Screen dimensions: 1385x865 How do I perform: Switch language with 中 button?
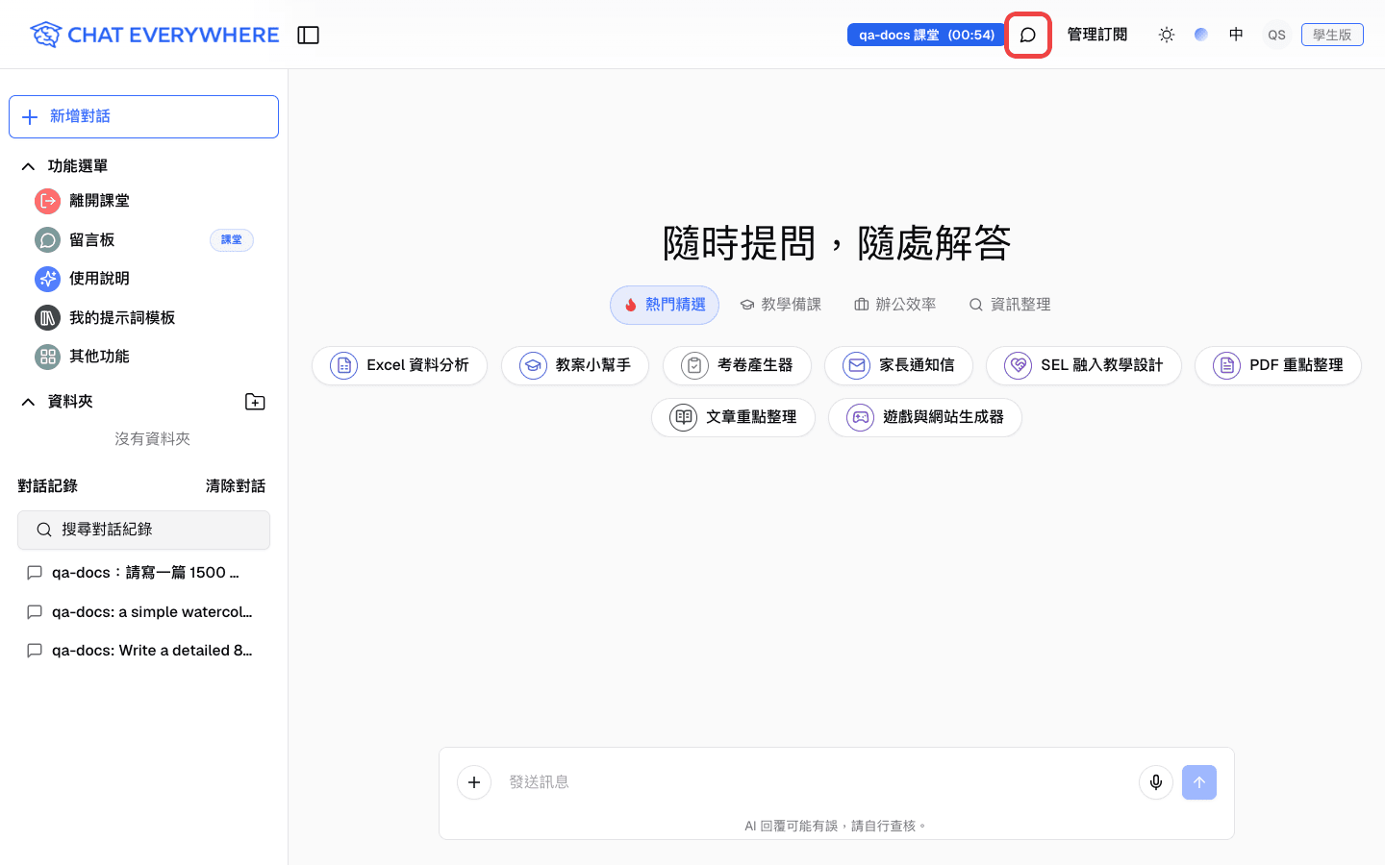(1236, 35)
